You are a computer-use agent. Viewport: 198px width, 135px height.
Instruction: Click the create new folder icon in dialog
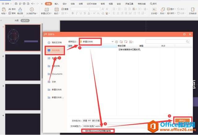121,41
